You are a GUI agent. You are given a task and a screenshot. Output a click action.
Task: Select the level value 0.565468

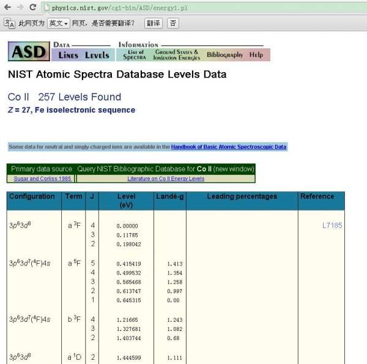click(x=128, y=282)
